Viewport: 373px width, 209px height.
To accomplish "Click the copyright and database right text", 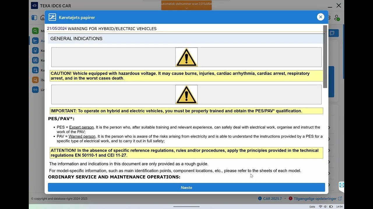I will tap(59, 199).
